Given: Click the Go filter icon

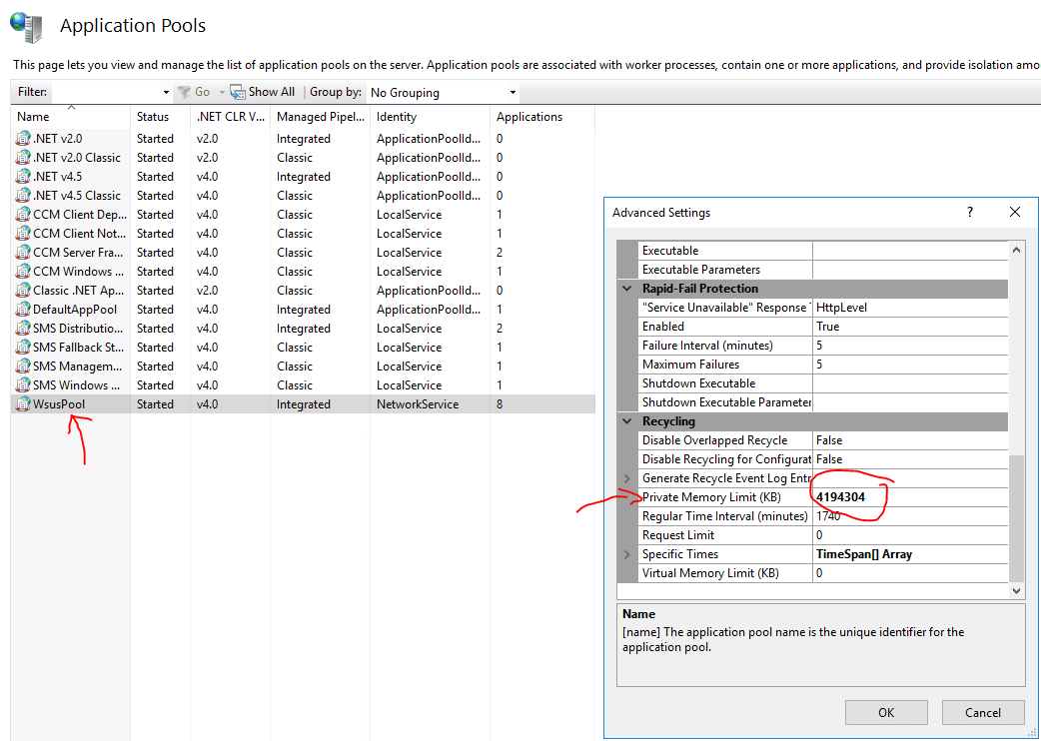Looking at the screenshot, I should click(x=184, y=92).
